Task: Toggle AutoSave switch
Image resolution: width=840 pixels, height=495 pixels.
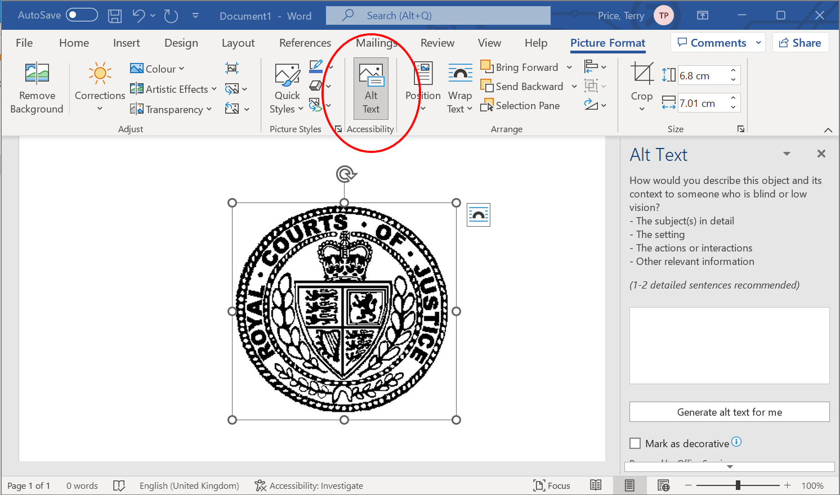Action: click(82, 15)
